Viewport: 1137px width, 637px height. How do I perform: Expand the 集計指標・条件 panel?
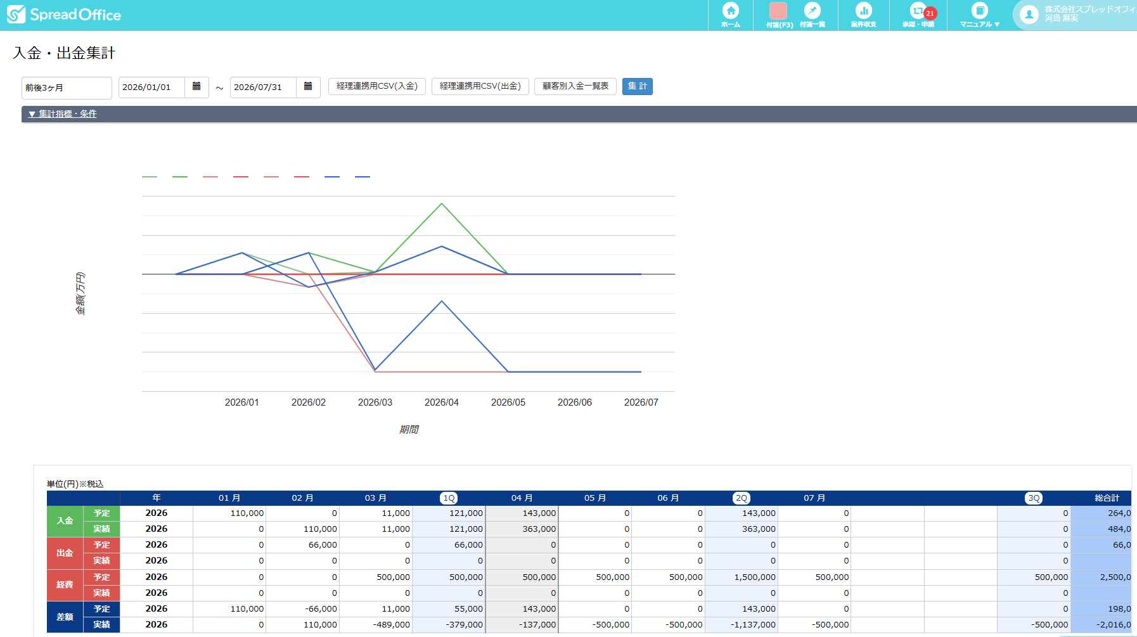63,114
